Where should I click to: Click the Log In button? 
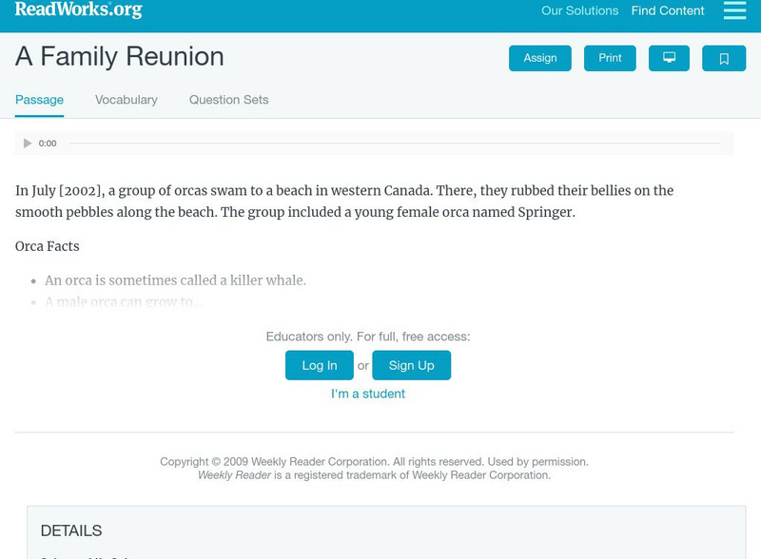[x=320, y=365]
